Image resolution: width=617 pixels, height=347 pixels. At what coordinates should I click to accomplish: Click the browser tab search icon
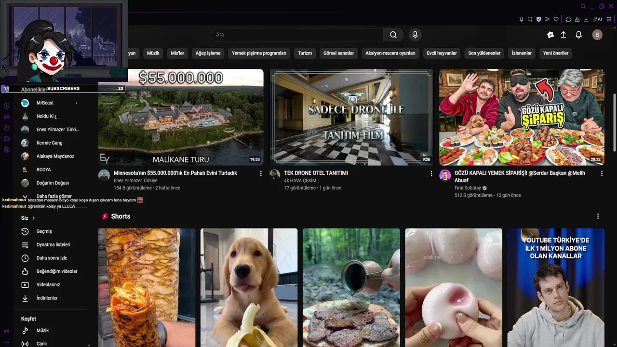pyautogui.click(x=583, y=6)
